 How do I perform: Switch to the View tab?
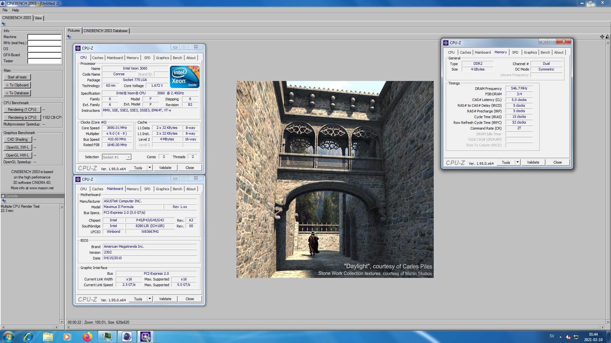(x=38, y=18)
